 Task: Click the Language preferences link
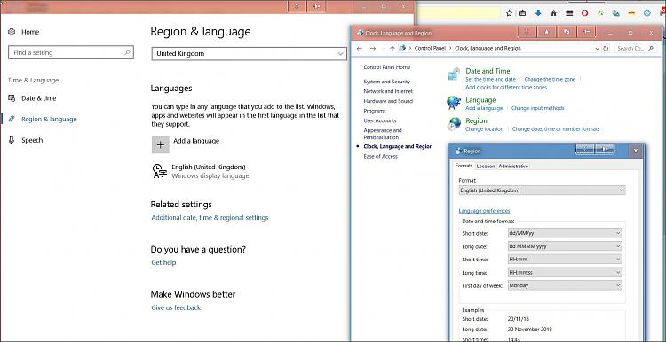[484, 211]
